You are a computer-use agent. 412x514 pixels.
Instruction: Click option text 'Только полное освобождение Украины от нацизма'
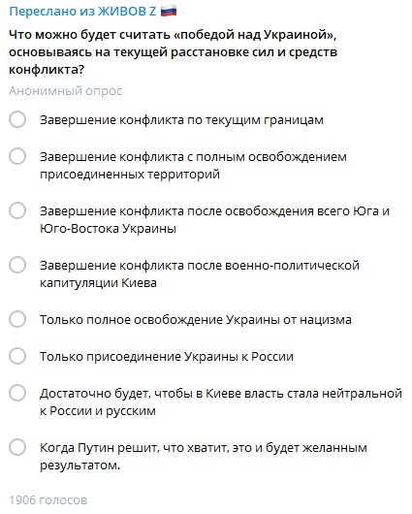pos(196,320)
